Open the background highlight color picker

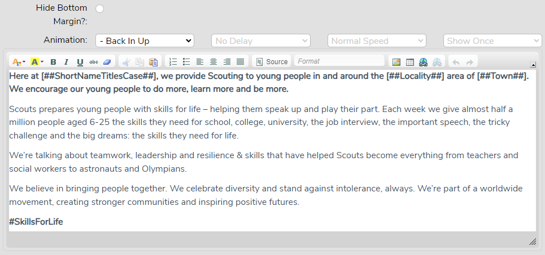[x=37, y=62]
